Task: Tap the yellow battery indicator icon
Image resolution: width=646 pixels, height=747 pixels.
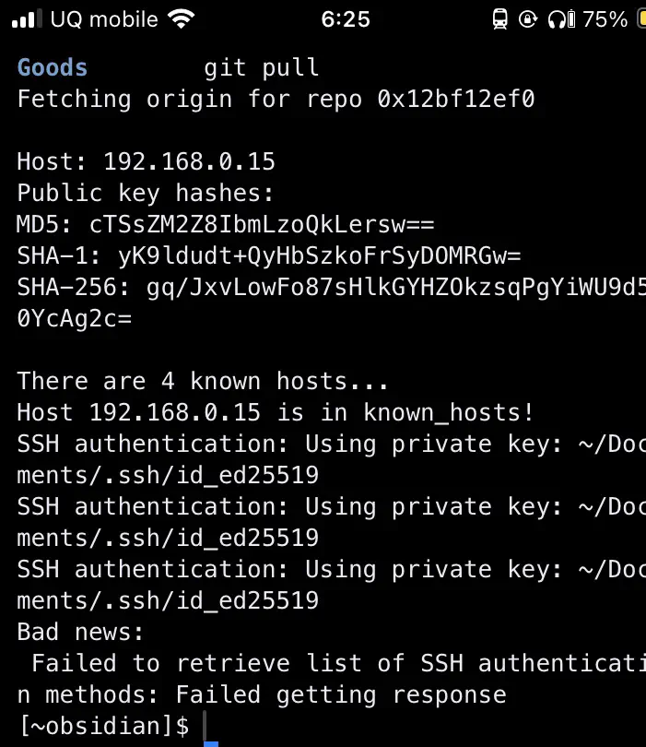Action: click(x=641, y=19)
